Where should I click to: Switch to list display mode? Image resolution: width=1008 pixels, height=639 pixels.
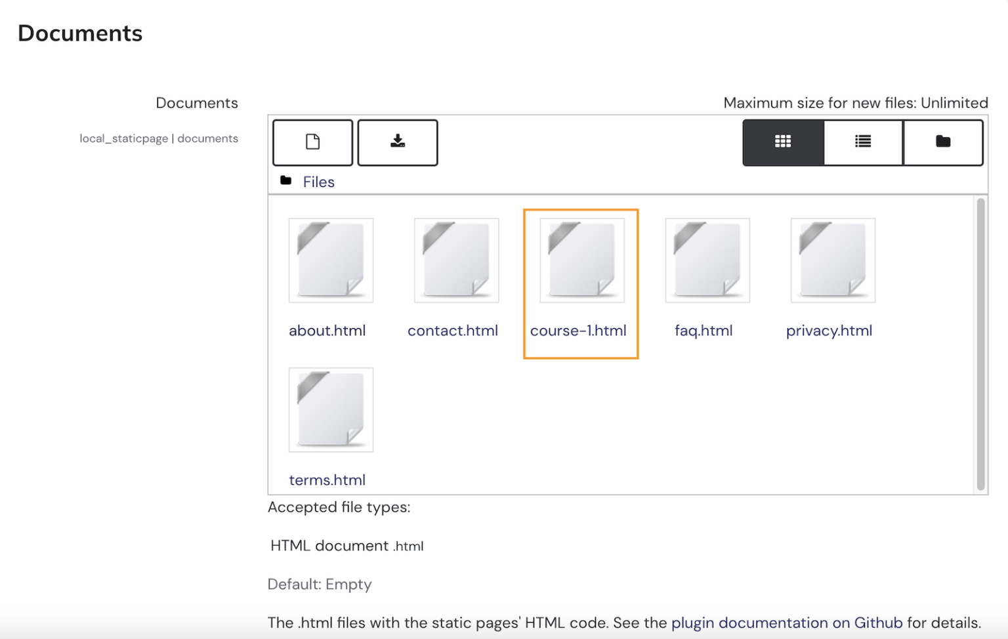862,142
